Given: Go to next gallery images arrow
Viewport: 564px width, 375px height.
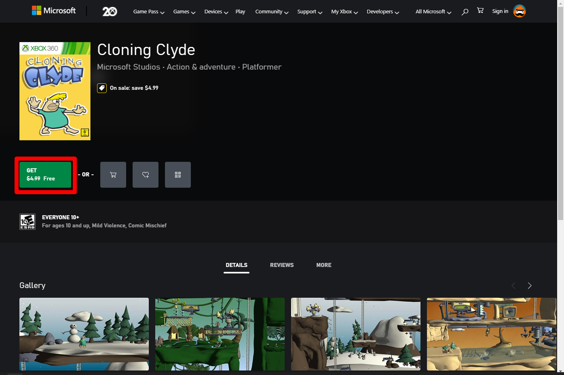Looking at the screenshot, I should tap(530, 286).
